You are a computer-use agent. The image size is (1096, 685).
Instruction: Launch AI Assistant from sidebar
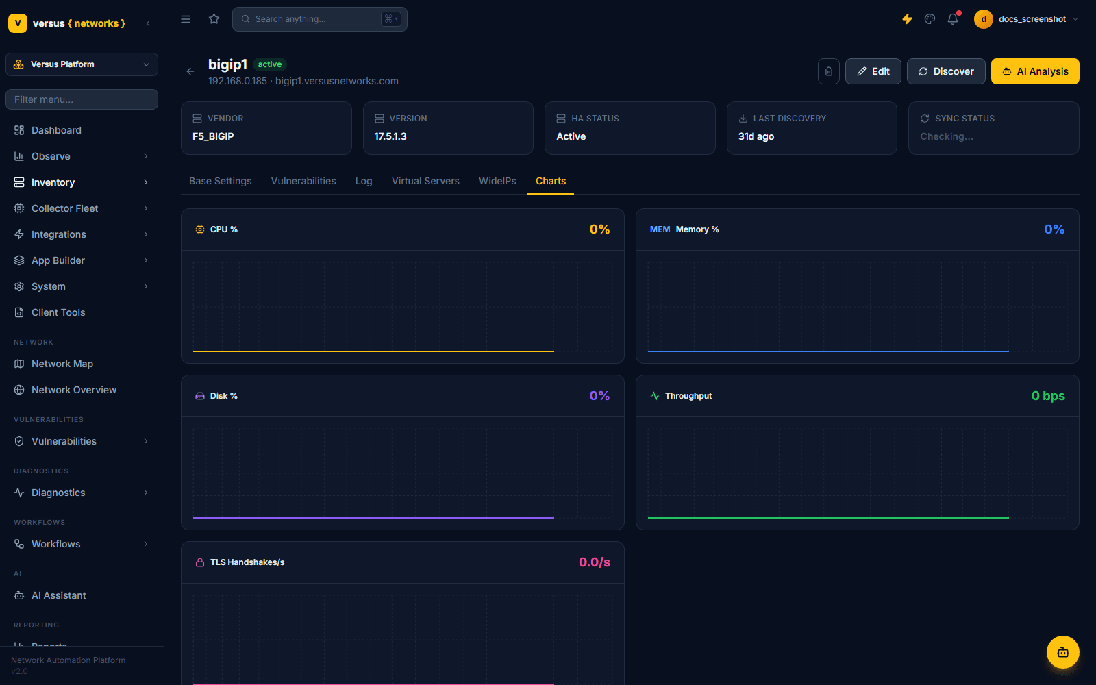click(x=82, y=595)
